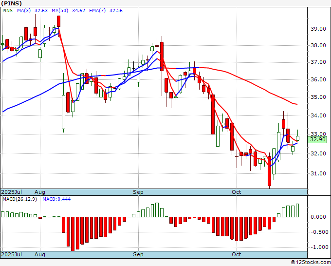Viewport: 331px width, 266px height.
Task: Select the PINS legend label
Action: (7, 11)
